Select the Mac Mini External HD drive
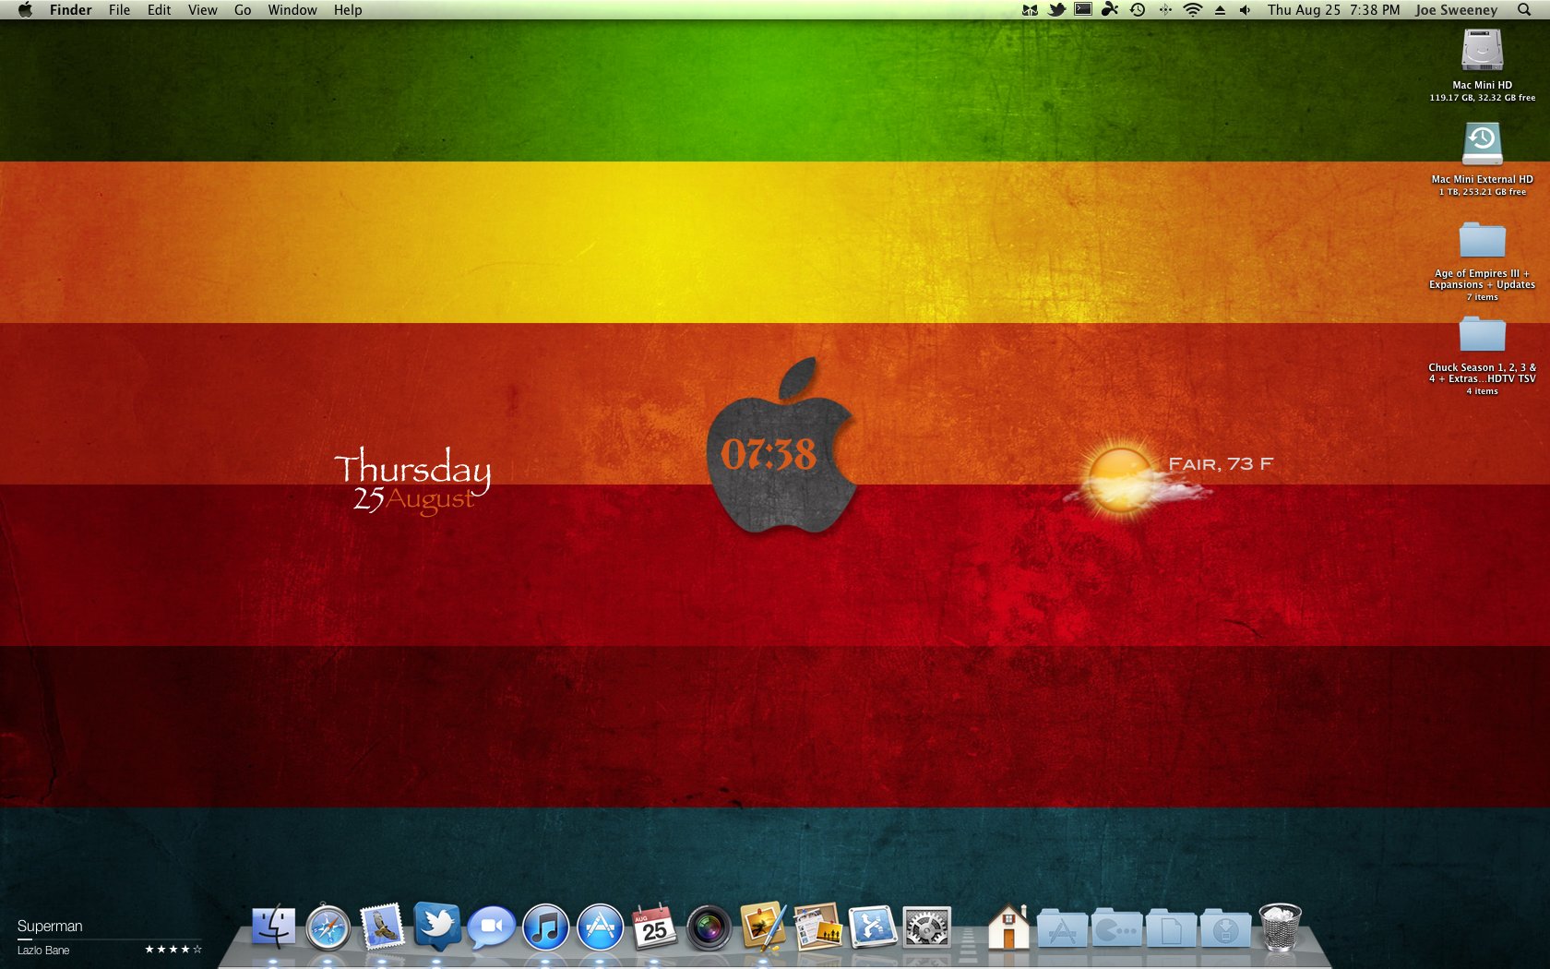Image resolution: width=1550 pixels, height=969 pixels. click(x=1483, y=144)
